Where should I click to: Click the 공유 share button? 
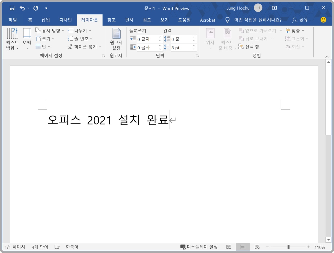click(x=300, y=20)
